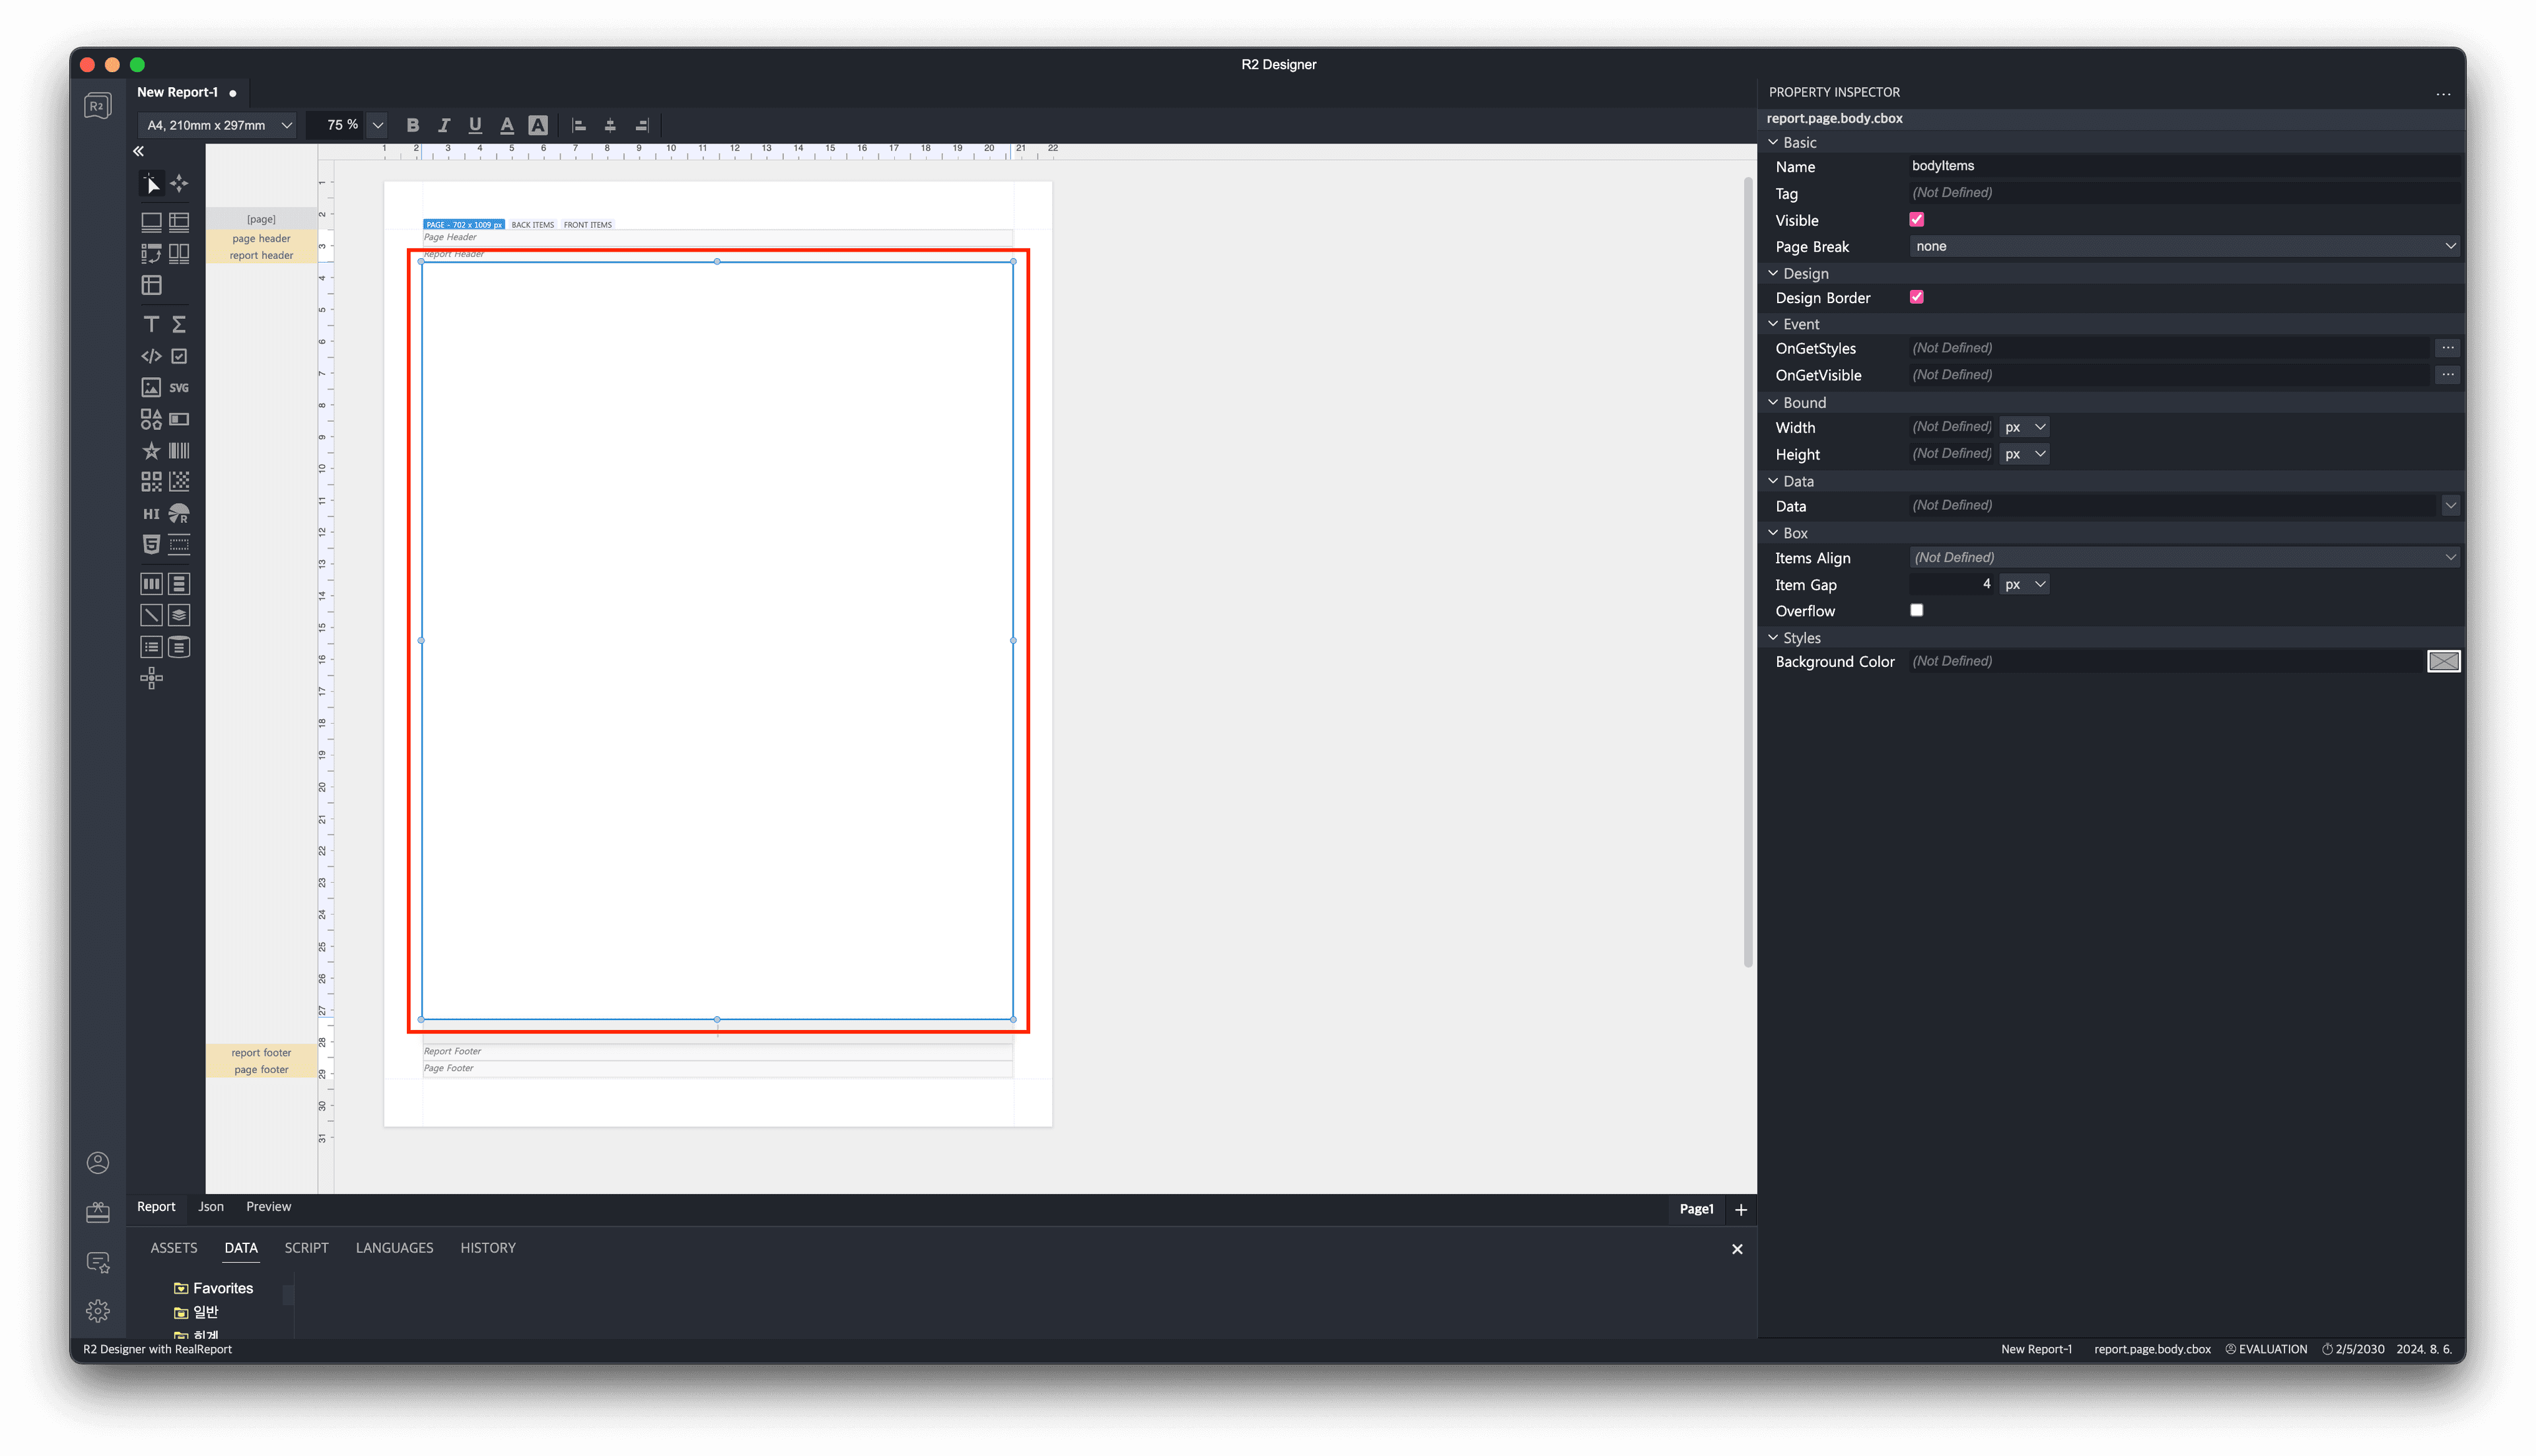The width and height of the screenshot is (2536, 1456).
Task: Open the Data property dropdown
Action: [x=2450, y=506]
